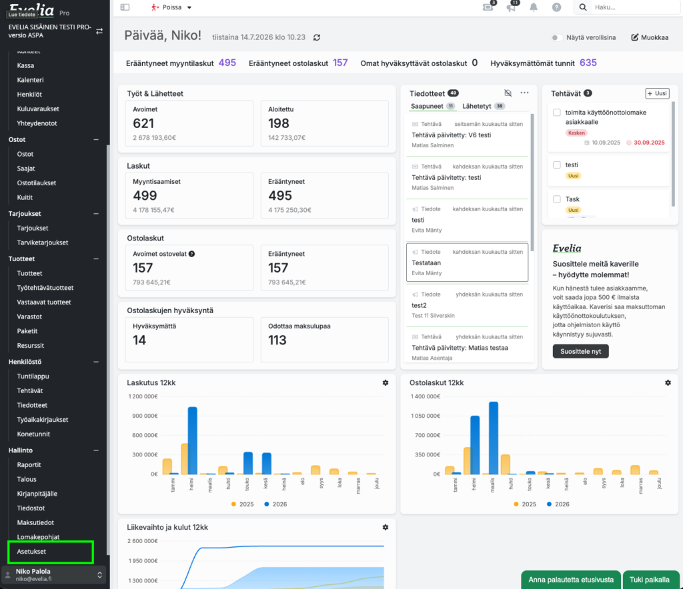Screen dimensions: 683x589
Task: Refresh the dashboard timestamp with reload icon
Action: point(317,37)
